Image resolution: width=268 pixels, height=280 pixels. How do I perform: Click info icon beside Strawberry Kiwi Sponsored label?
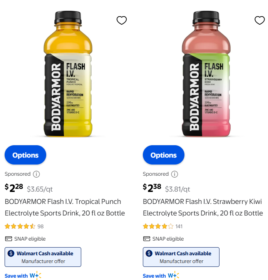pyautogui.click(x=174, y=174)
